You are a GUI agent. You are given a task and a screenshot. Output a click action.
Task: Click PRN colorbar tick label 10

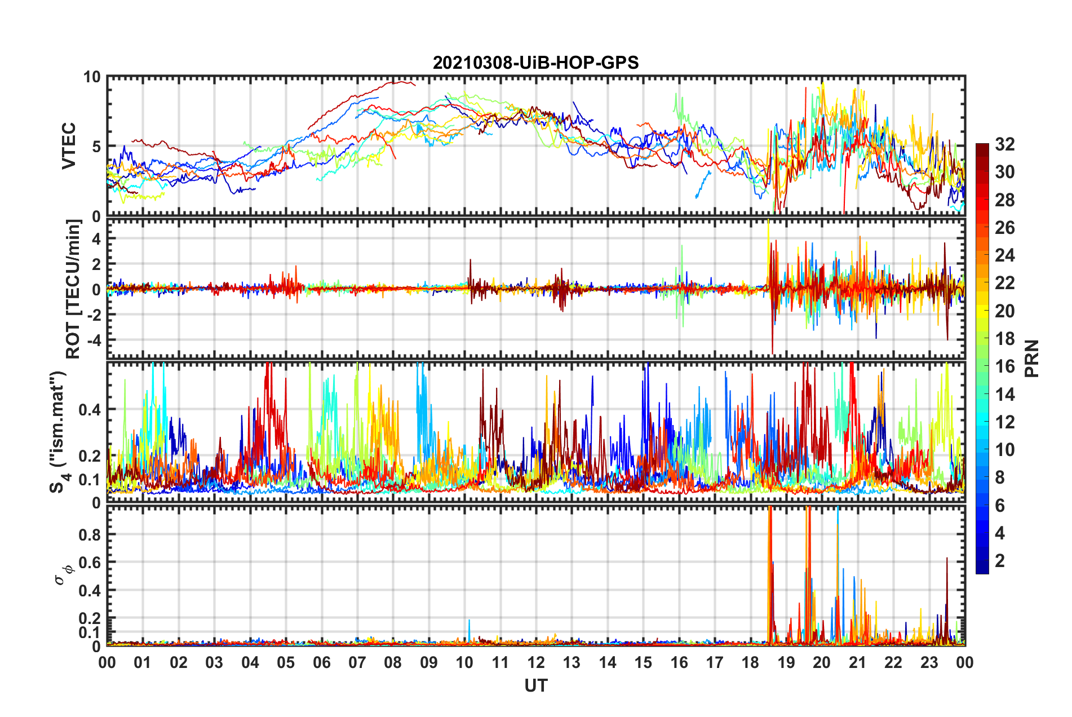tap(1004, 449)
